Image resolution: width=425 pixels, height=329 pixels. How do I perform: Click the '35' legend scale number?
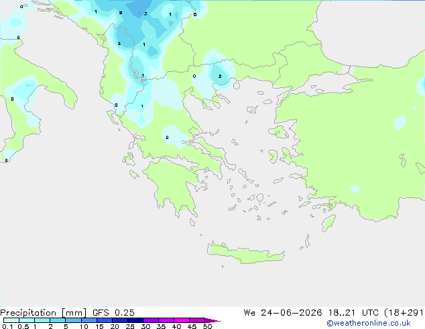click(x=161, y=326)
